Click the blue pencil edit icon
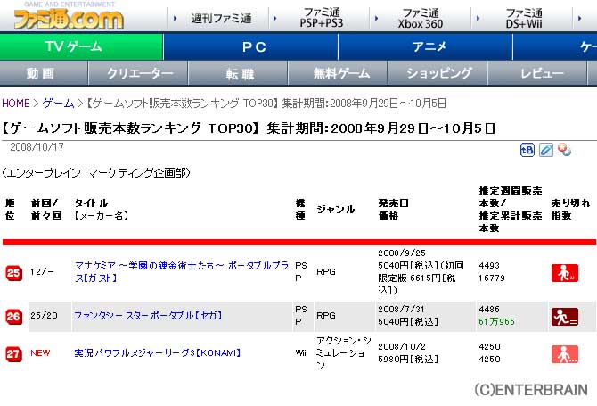The height and width of the screenshot is (406, 597). 546,150
